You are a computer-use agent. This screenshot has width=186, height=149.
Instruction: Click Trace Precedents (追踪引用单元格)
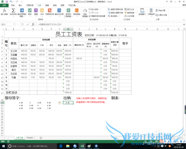click(115, 9)
